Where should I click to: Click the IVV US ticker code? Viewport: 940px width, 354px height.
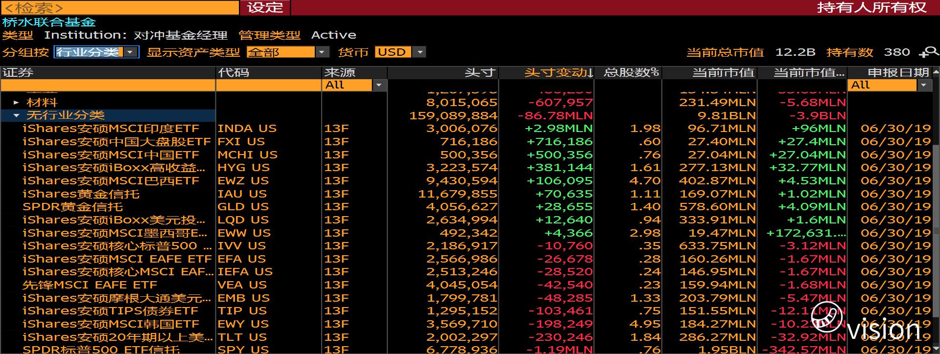pos(242,246)
